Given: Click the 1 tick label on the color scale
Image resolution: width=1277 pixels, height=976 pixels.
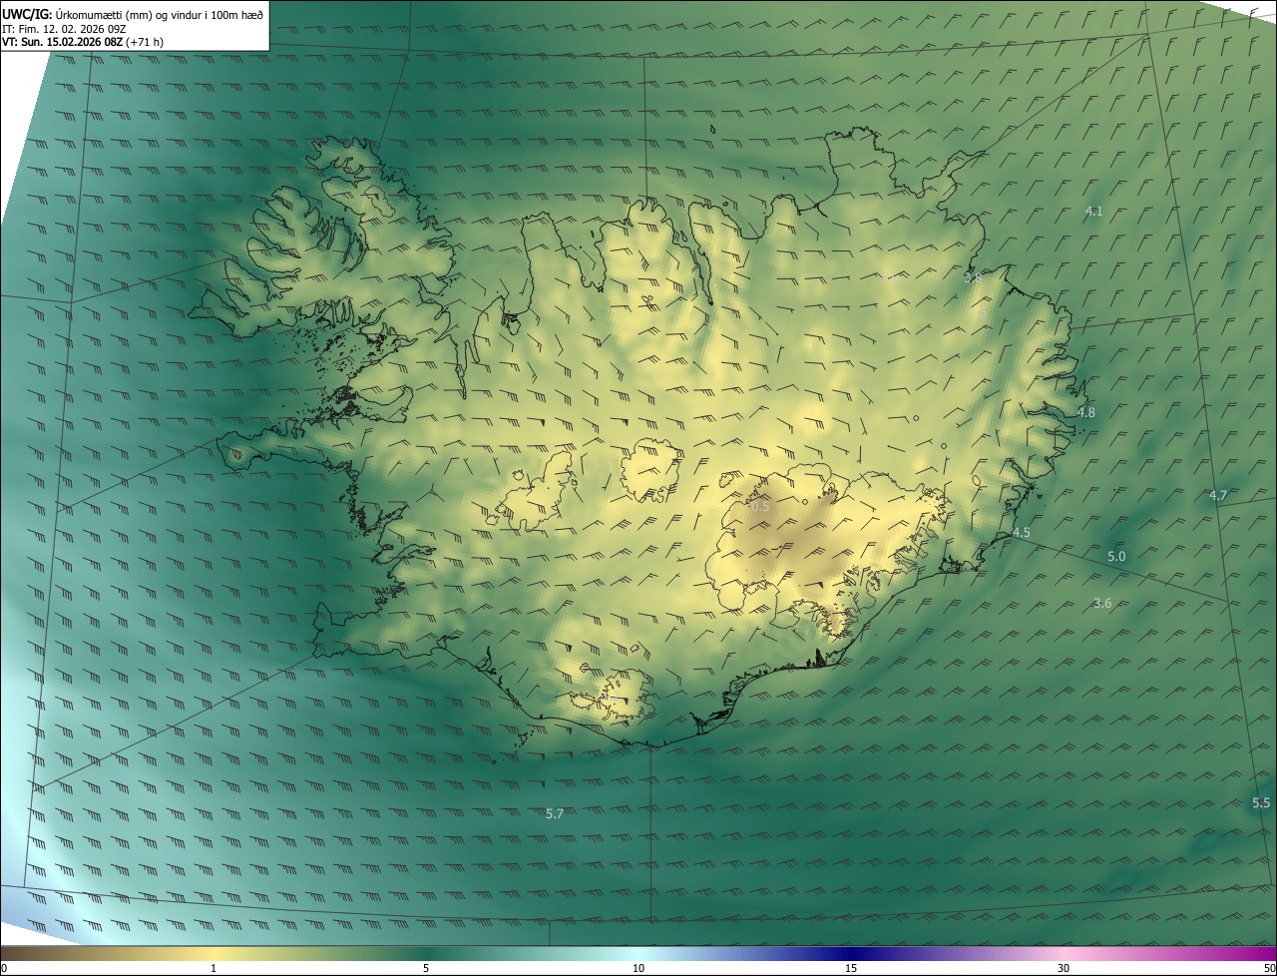Looking at the screenshot, I should point(213,968).
